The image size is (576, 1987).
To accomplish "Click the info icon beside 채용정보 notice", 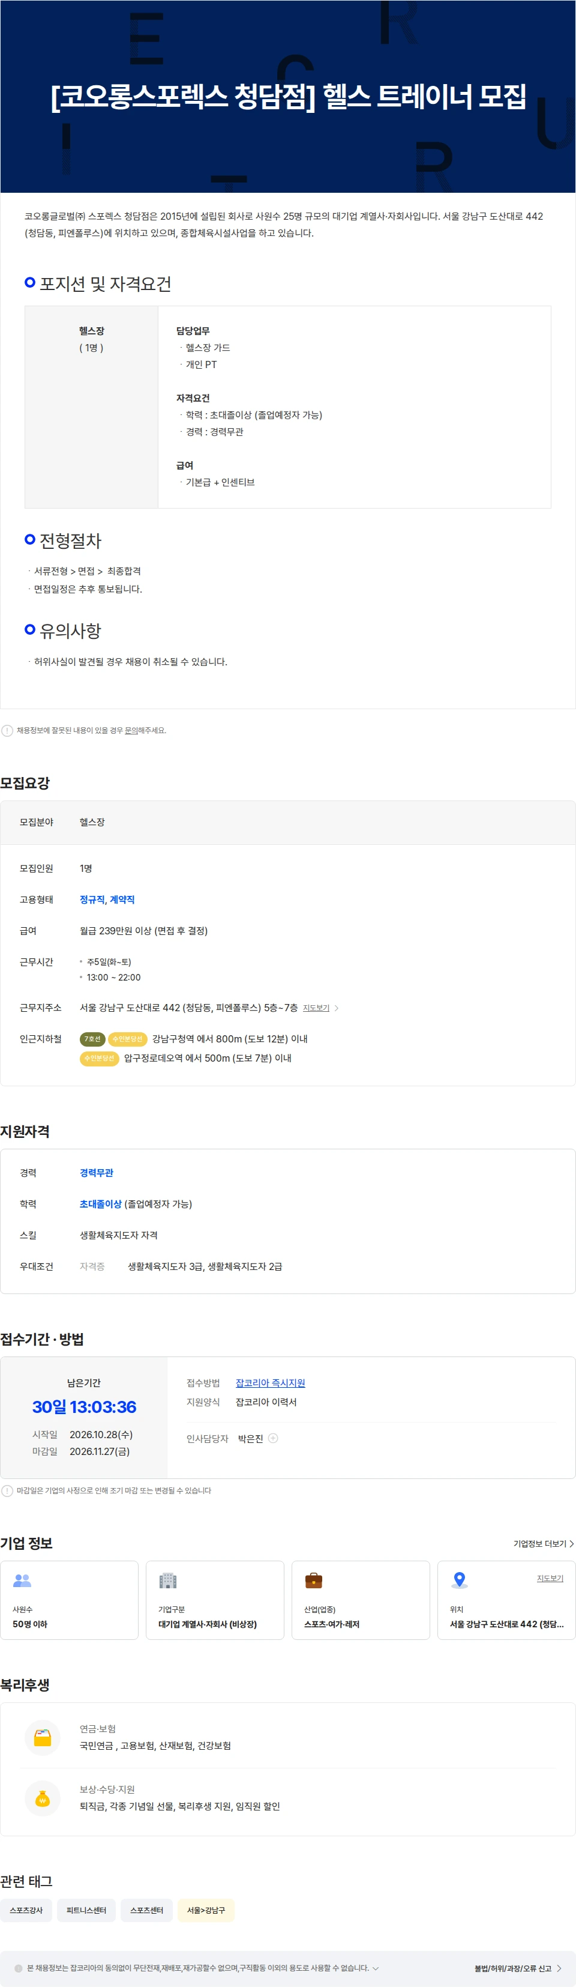I will (7, 730).
